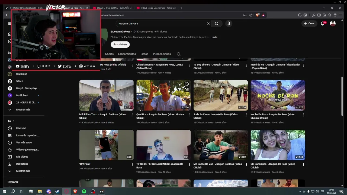
Task: Open Me Cansé De Vos video title
Action: (217, 166)
